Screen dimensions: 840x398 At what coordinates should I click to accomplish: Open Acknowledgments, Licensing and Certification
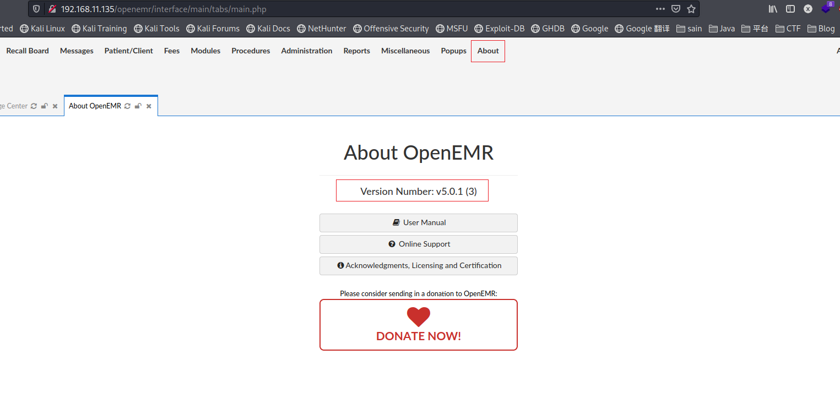click(x=419, y=266)
